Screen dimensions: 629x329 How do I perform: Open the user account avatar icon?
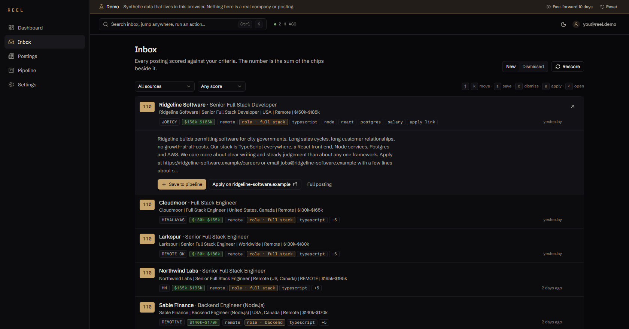tap(576, 24)
